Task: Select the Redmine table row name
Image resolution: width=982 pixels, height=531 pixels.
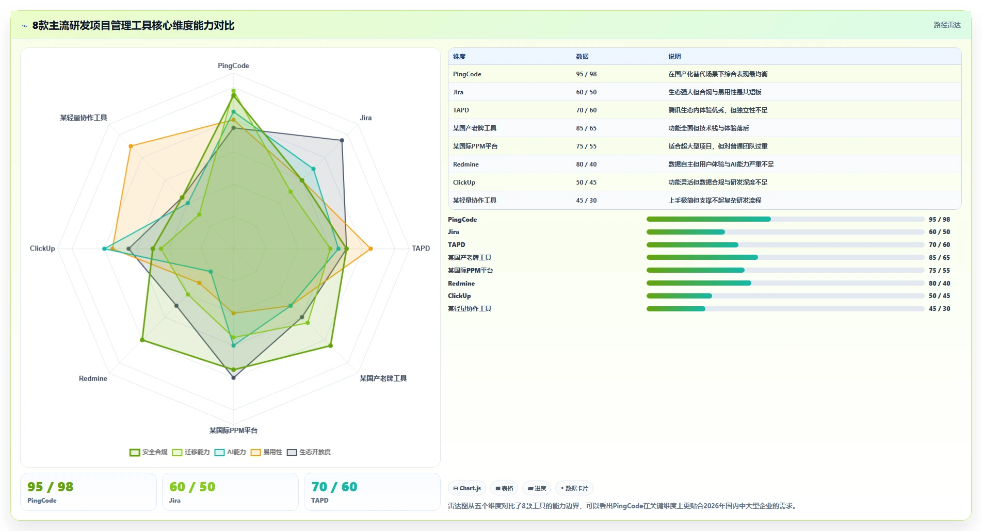Action: (466, 164)
